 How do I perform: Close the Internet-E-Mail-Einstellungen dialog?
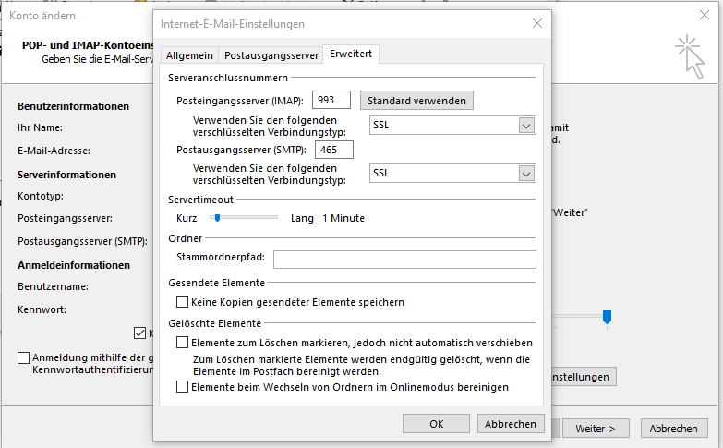coord(537,23)
